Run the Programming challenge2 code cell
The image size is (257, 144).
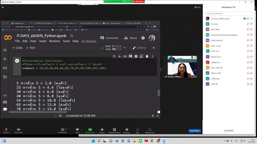pyautogui.click(x=17, y=61)
